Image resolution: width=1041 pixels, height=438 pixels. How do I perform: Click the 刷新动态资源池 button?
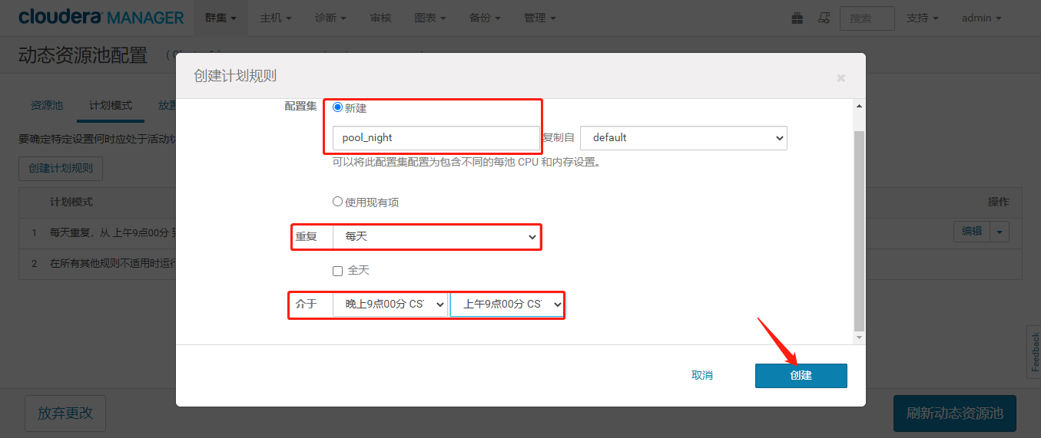(955, 413)
